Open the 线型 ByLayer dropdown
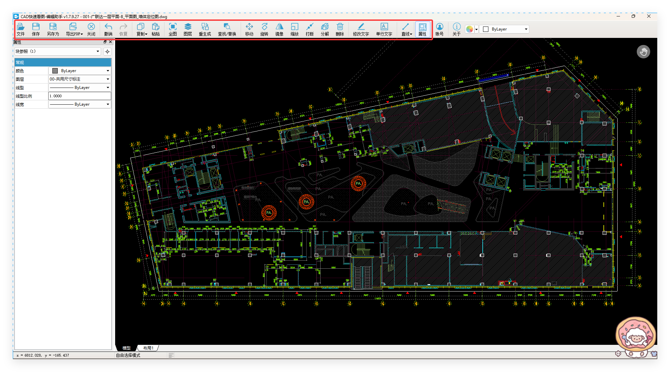 [x=80, y=88]
